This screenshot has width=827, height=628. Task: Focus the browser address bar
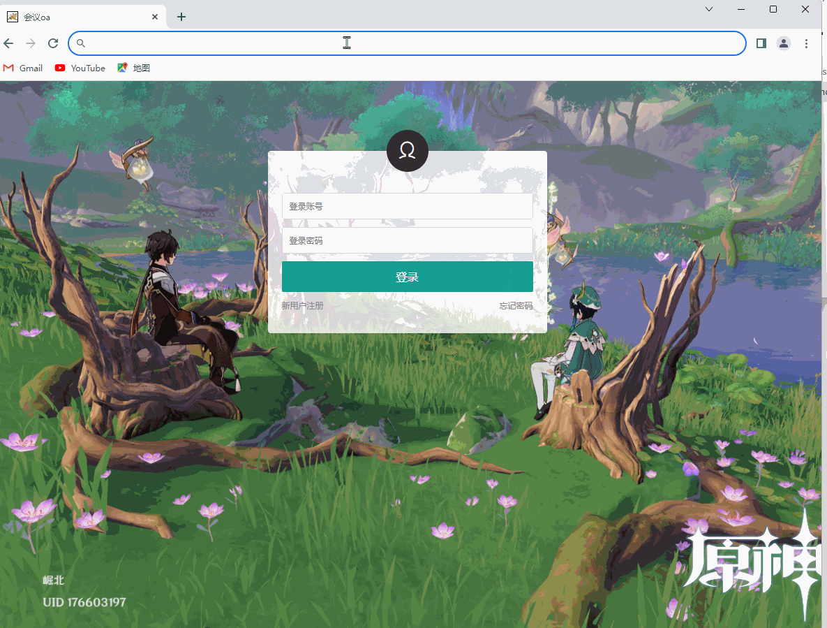tap(407, 43)
